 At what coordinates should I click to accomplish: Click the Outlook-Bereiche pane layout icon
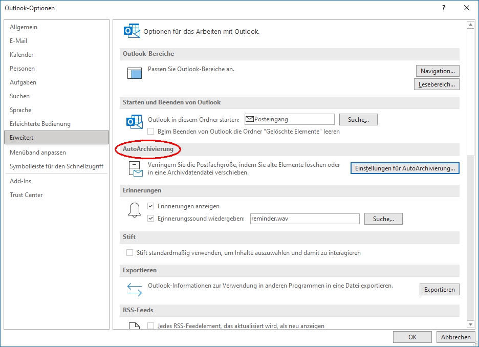pyautogui.click(x=135, y=73)
